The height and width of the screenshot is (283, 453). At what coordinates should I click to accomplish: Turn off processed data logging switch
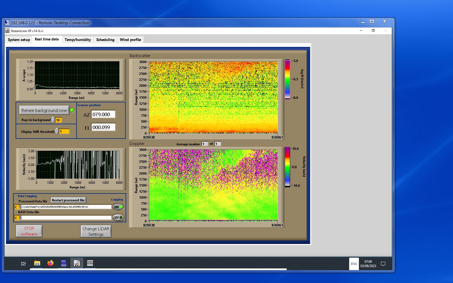118,207
